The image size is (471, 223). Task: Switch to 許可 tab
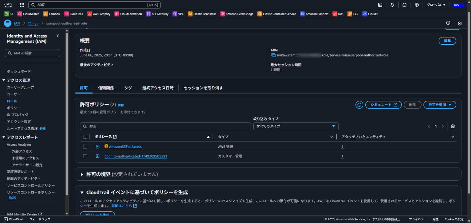click(x=84, y=88)
